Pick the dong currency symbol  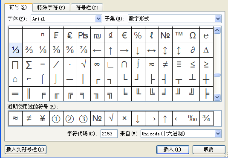[111, 35]
